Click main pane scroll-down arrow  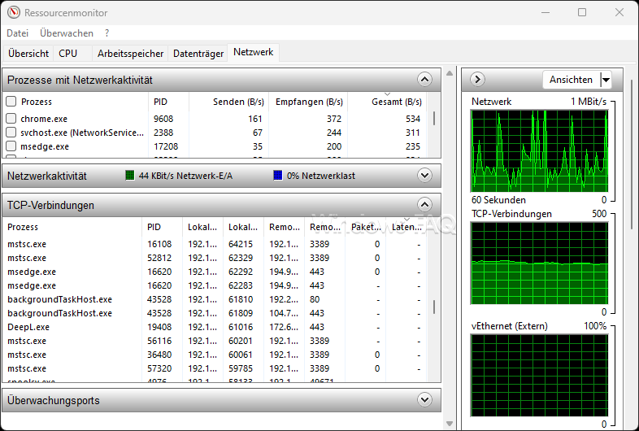pos(450,423)
